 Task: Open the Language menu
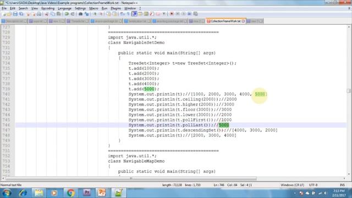pos(64,8)
